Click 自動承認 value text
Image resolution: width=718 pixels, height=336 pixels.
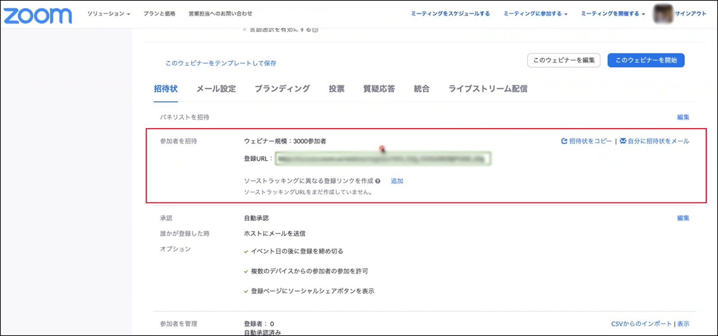[256, 218]
